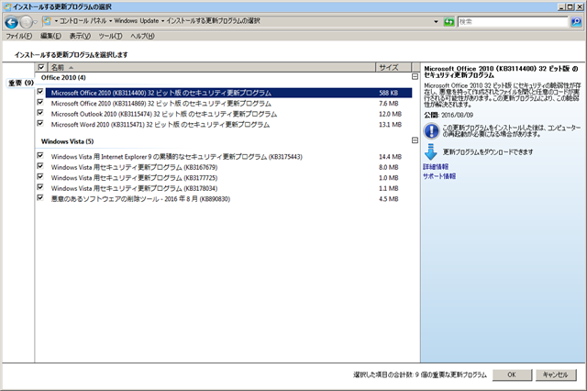Select the Microsoft Word 2010 KB3115471 row
Image resolution: width=587 pixels, height=391 pixels.
coord(228,124)
